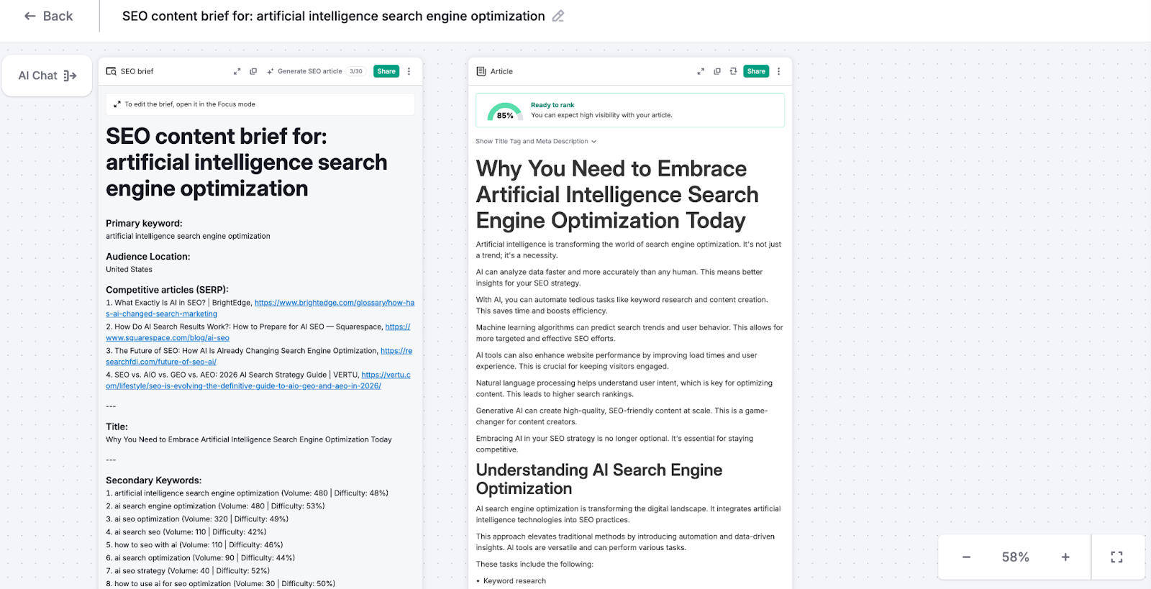Click the 58% zoom level indicator
The image size is (1151, 589).
coord(1015,557)
